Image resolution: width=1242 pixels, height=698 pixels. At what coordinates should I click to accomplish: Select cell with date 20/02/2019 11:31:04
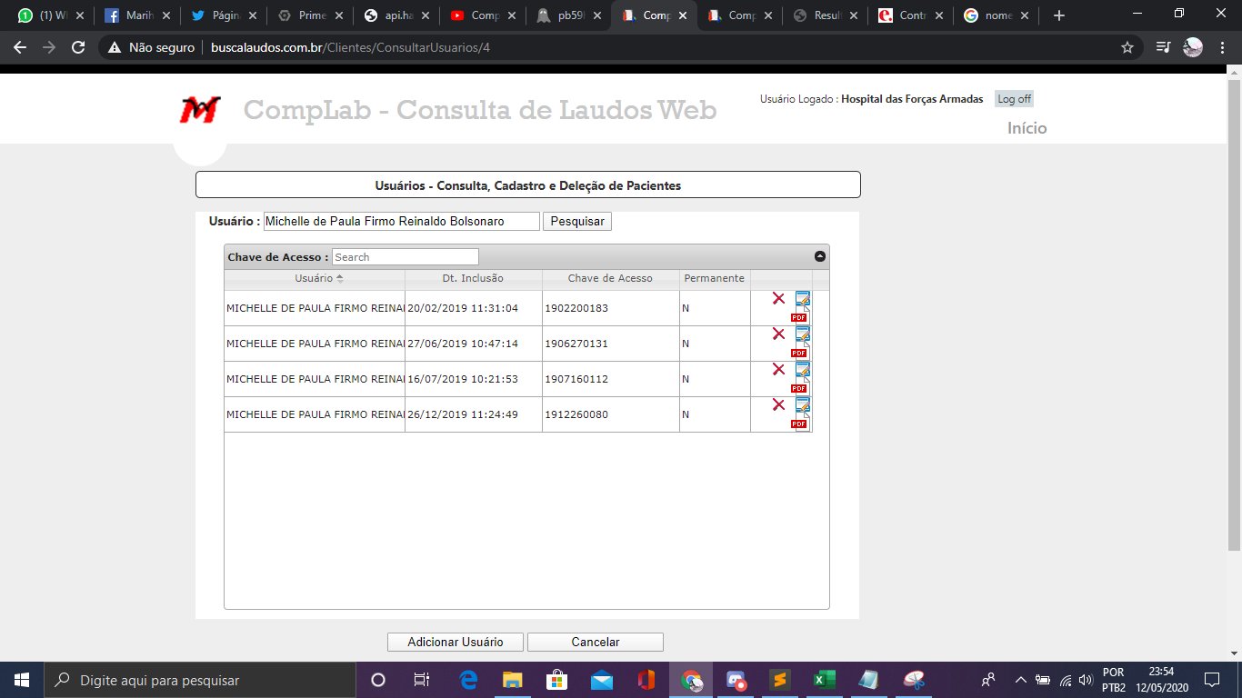474,308
